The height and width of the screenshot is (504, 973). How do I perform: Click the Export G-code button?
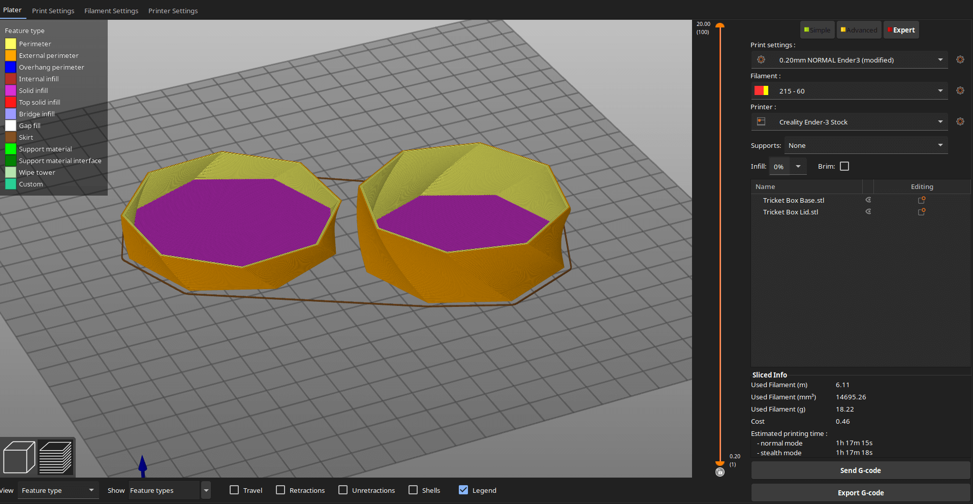point(861,492)
